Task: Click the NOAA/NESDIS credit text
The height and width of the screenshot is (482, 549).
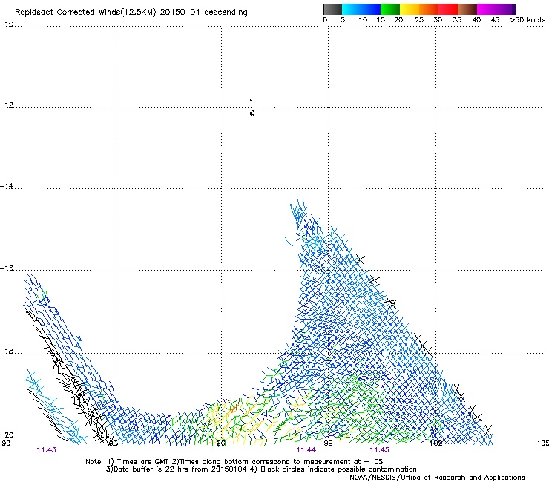Action: (437, 478)
